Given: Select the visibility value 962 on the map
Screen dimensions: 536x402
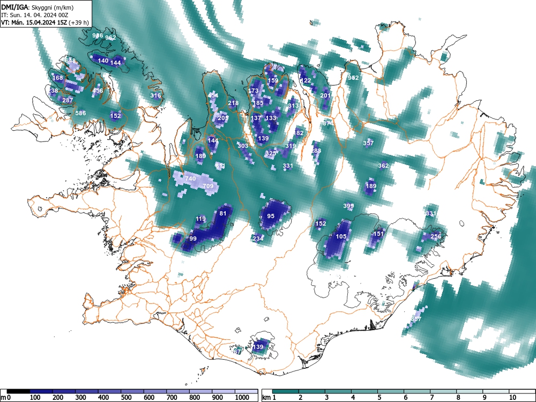Looking at the screenshot, I should click(111, 38).
